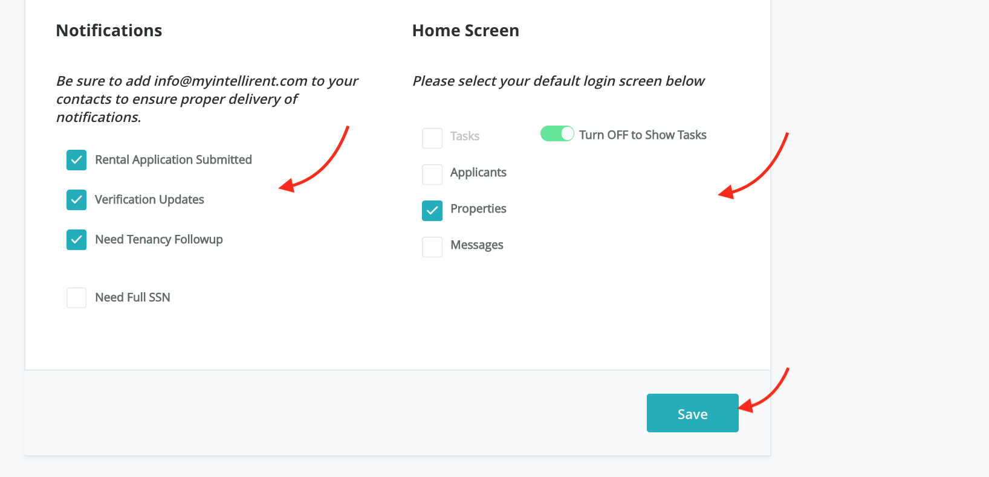Click the Notifications section heading

[109, 31]
